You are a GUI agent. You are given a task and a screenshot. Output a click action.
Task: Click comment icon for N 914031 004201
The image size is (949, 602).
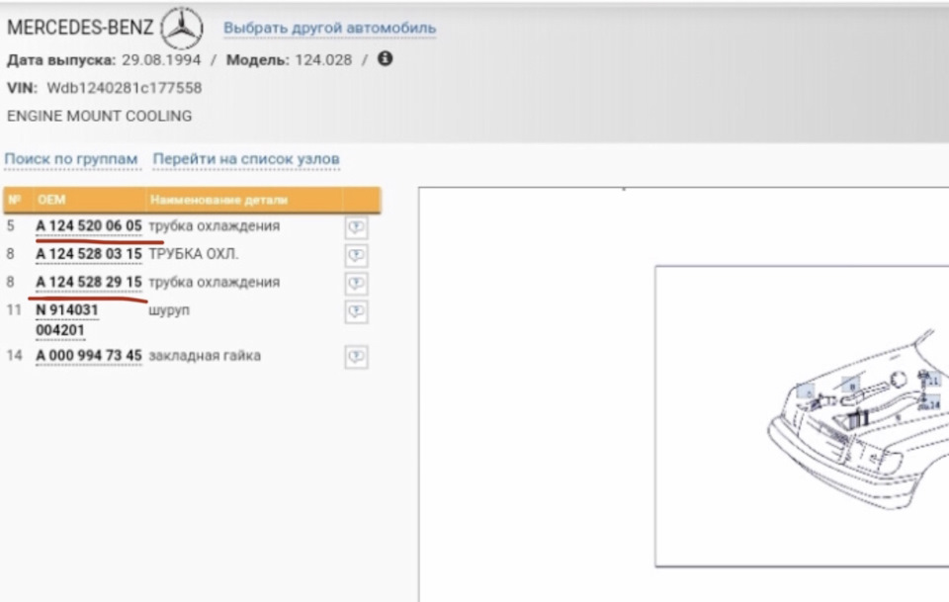(356, 311)
